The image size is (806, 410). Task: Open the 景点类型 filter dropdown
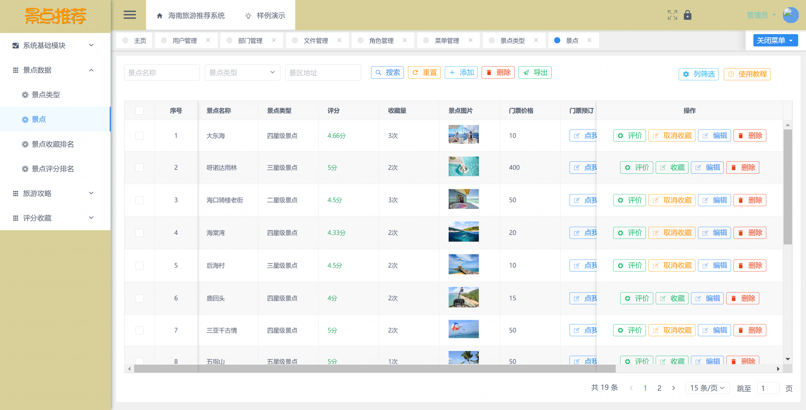tap(242, 72)
